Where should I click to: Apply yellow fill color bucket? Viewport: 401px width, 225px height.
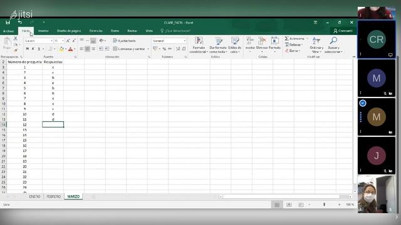[61, 49]
